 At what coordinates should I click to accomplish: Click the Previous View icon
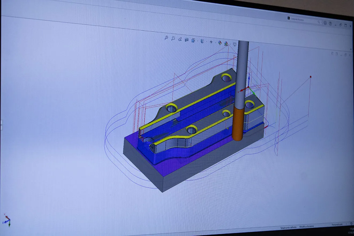click(180, 39)
